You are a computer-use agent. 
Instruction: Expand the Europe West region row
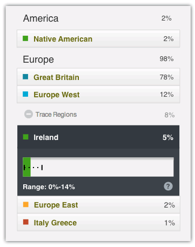(x=98, y=95)
